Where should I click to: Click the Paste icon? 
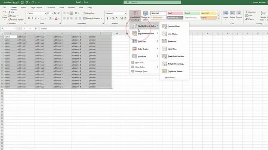5,14
